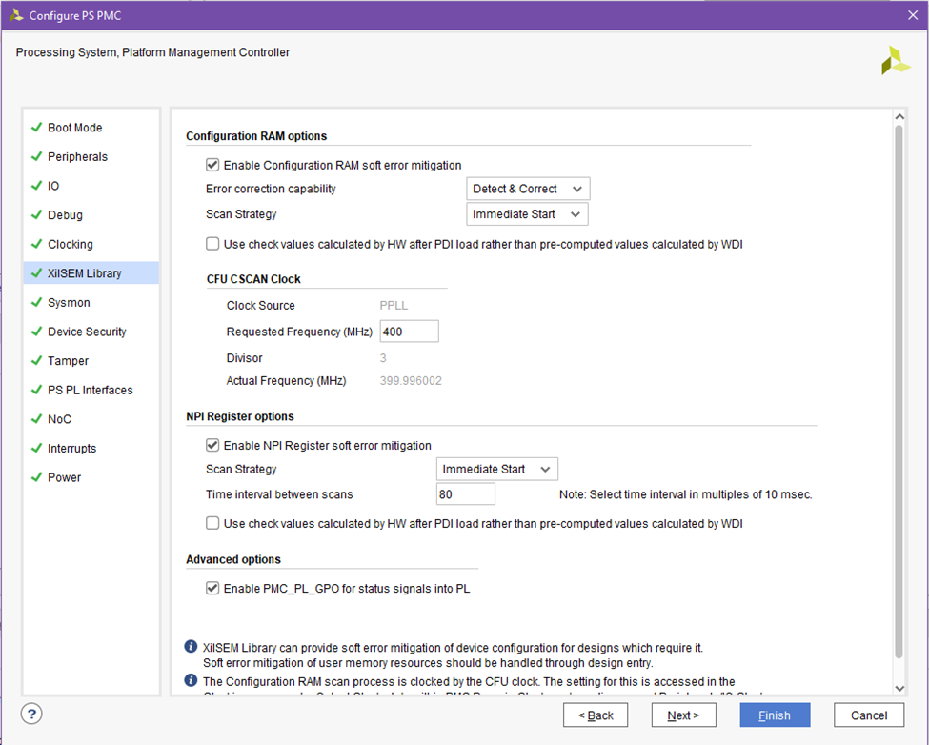This screenshot has height=745, width=929.
Task: Click the green checkmark beside Power
Action: 36,477
